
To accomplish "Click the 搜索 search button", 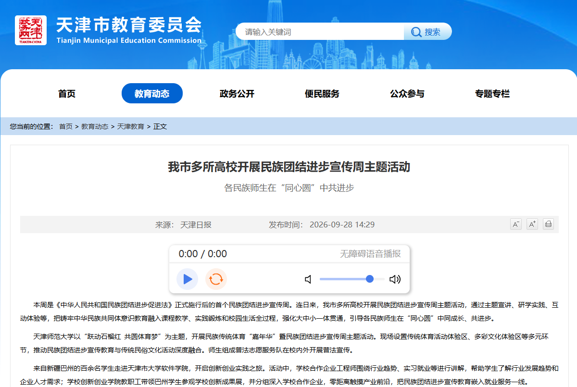I will click(x=428, y=32).
